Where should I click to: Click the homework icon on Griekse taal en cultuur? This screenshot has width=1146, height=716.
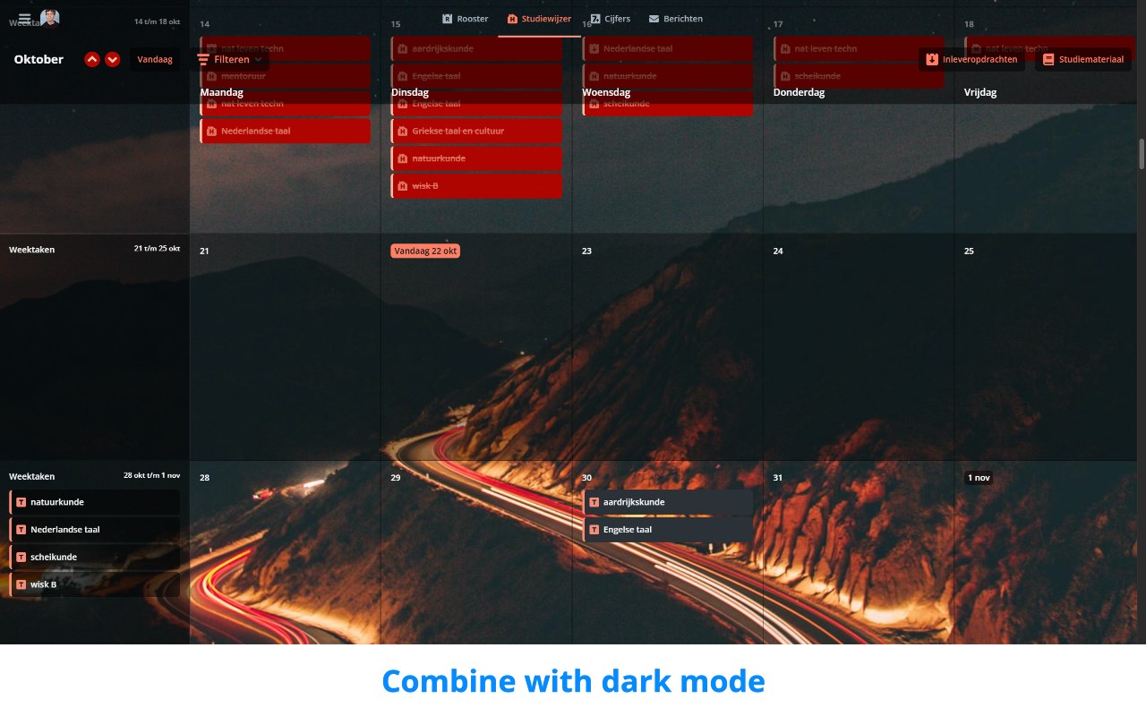tap(402, 132)
